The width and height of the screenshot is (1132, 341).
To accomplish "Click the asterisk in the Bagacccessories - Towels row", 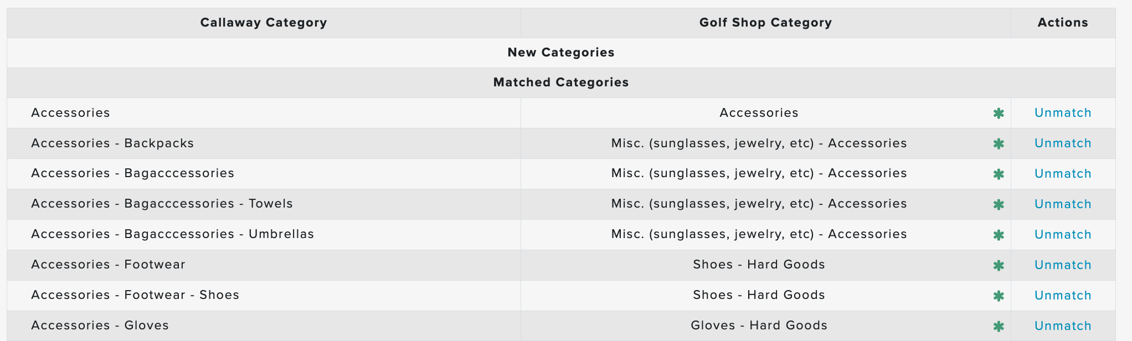I will point(999,205).
